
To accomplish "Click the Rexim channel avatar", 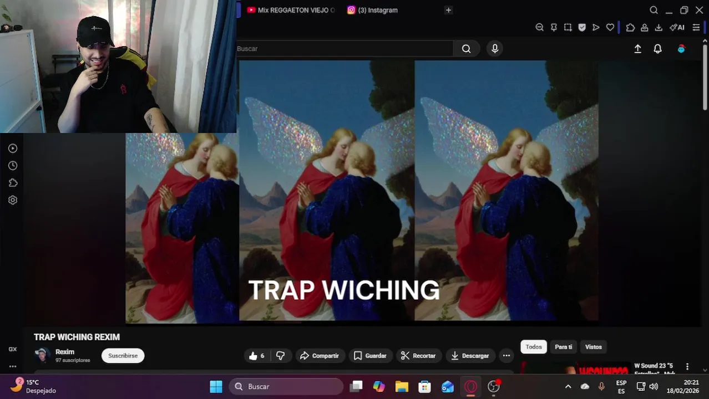I will coord(42,355).
